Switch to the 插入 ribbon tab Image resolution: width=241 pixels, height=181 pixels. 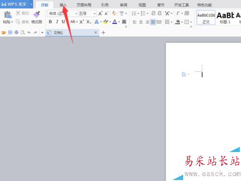click(x=63, y=5)
